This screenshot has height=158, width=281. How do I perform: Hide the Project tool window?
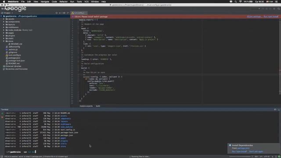point(68,13)
